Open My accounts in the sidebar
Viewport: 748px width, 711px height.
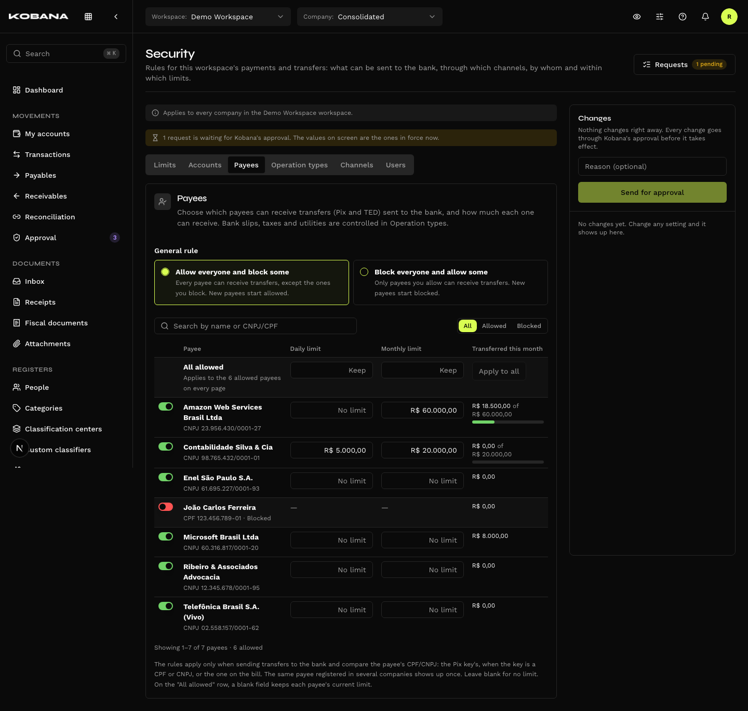pyautogui.click(x=66, y=134)
